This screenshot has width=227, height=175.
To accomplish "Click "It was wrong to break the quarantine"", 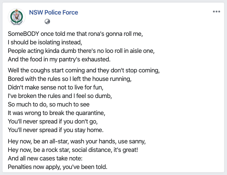I will click(57, 113).
